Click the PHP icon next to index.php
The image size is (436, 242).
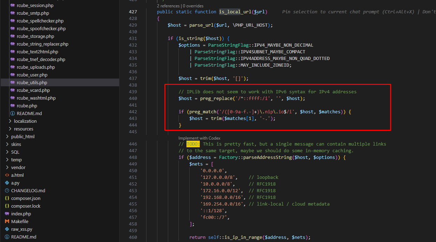click(7, 214)
